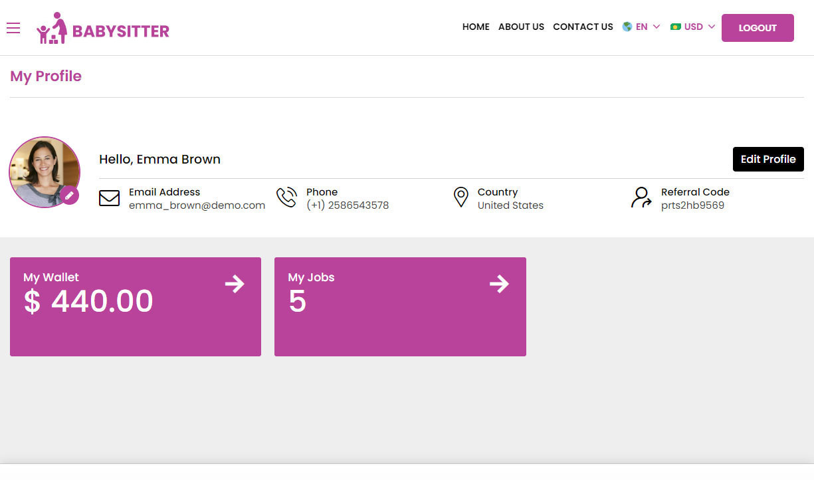
Task: Open the EN language dropdown
Action: [x=642, y=27]
